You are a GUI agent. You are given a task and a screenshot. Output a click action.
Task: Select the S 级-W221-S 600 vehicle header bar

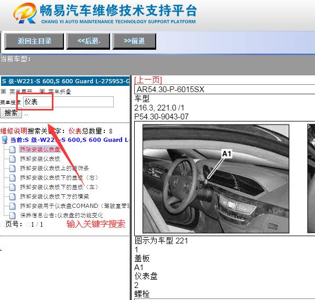click(66, 81)
